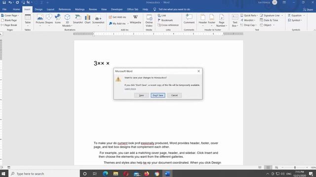Switch to the Home tab

[x=16, y=9]
